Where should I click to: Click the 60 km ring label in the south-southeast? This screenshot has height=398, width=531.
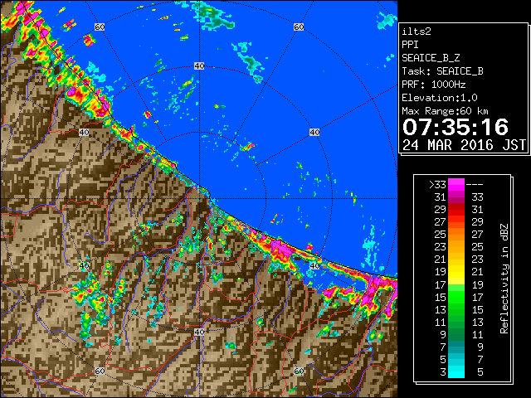(299, 371)
